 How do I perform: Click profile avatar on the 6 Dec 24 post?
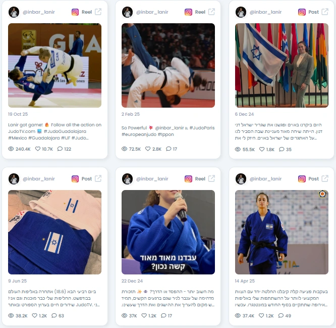tap(241, 12)
